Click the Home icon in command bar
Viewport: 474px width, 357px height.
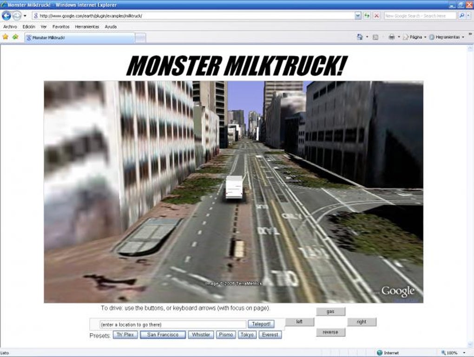[360, 37]
